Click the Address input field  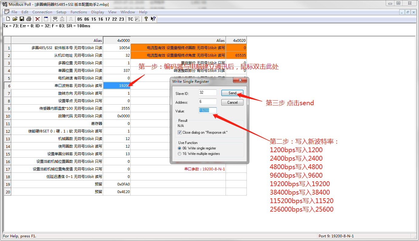click(208, 102)
